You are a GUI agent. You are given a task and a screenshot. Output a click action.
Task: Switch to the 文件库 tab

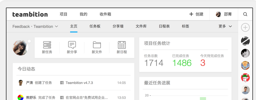(x=141, y=26)
